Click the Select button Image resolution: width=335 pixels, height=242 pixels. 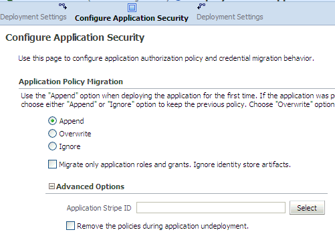(x=307, y=208)
